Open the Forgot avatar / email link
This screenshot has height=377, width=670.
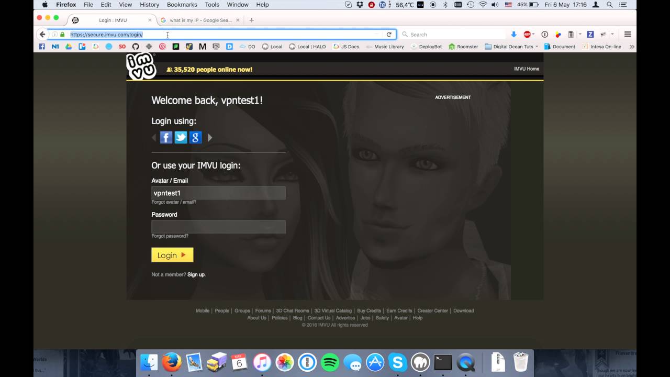click(x=174, y=202)
